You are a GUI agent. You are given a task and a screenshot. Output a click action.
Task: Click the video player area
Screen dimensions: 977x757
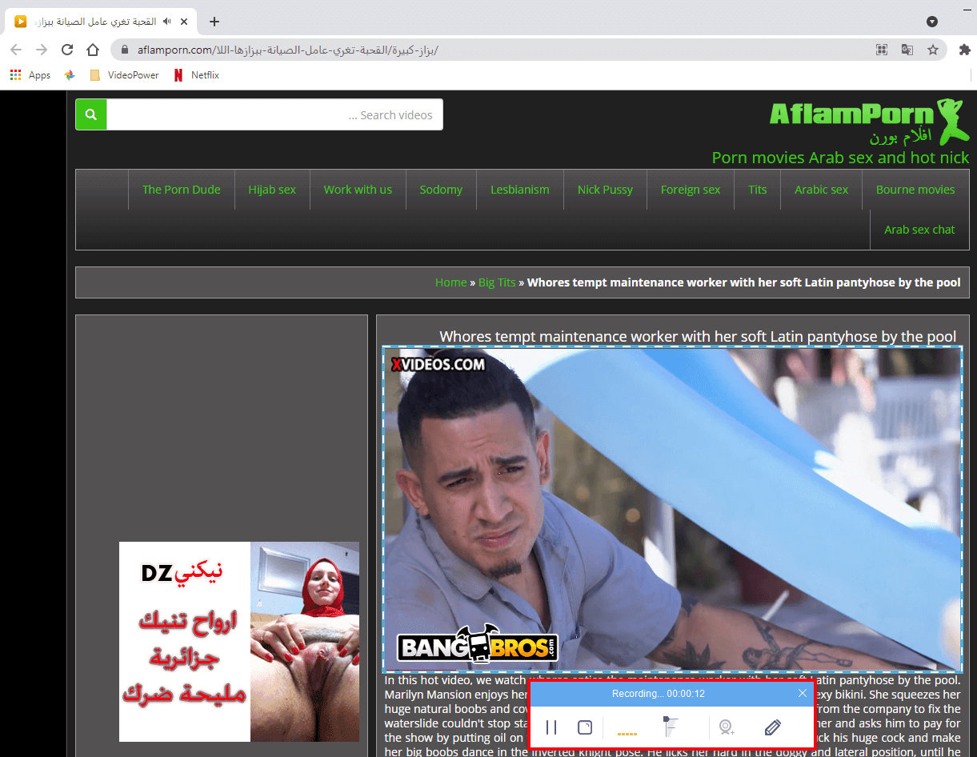click(x=672, y=509)
